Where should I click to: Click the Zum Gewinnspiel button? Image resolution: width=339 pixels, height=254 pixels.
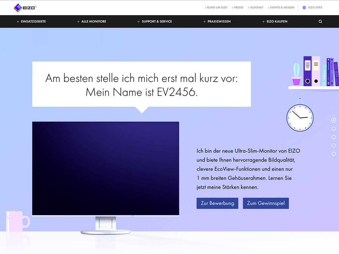pyautogui.click(x=266, y=203)
